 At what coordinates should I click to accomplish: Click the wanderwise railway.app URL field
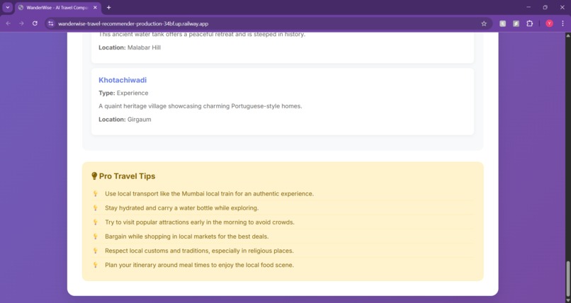click(x=268, y=23)
